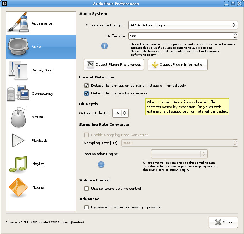Go to Mouse settings label

[37, 117]
